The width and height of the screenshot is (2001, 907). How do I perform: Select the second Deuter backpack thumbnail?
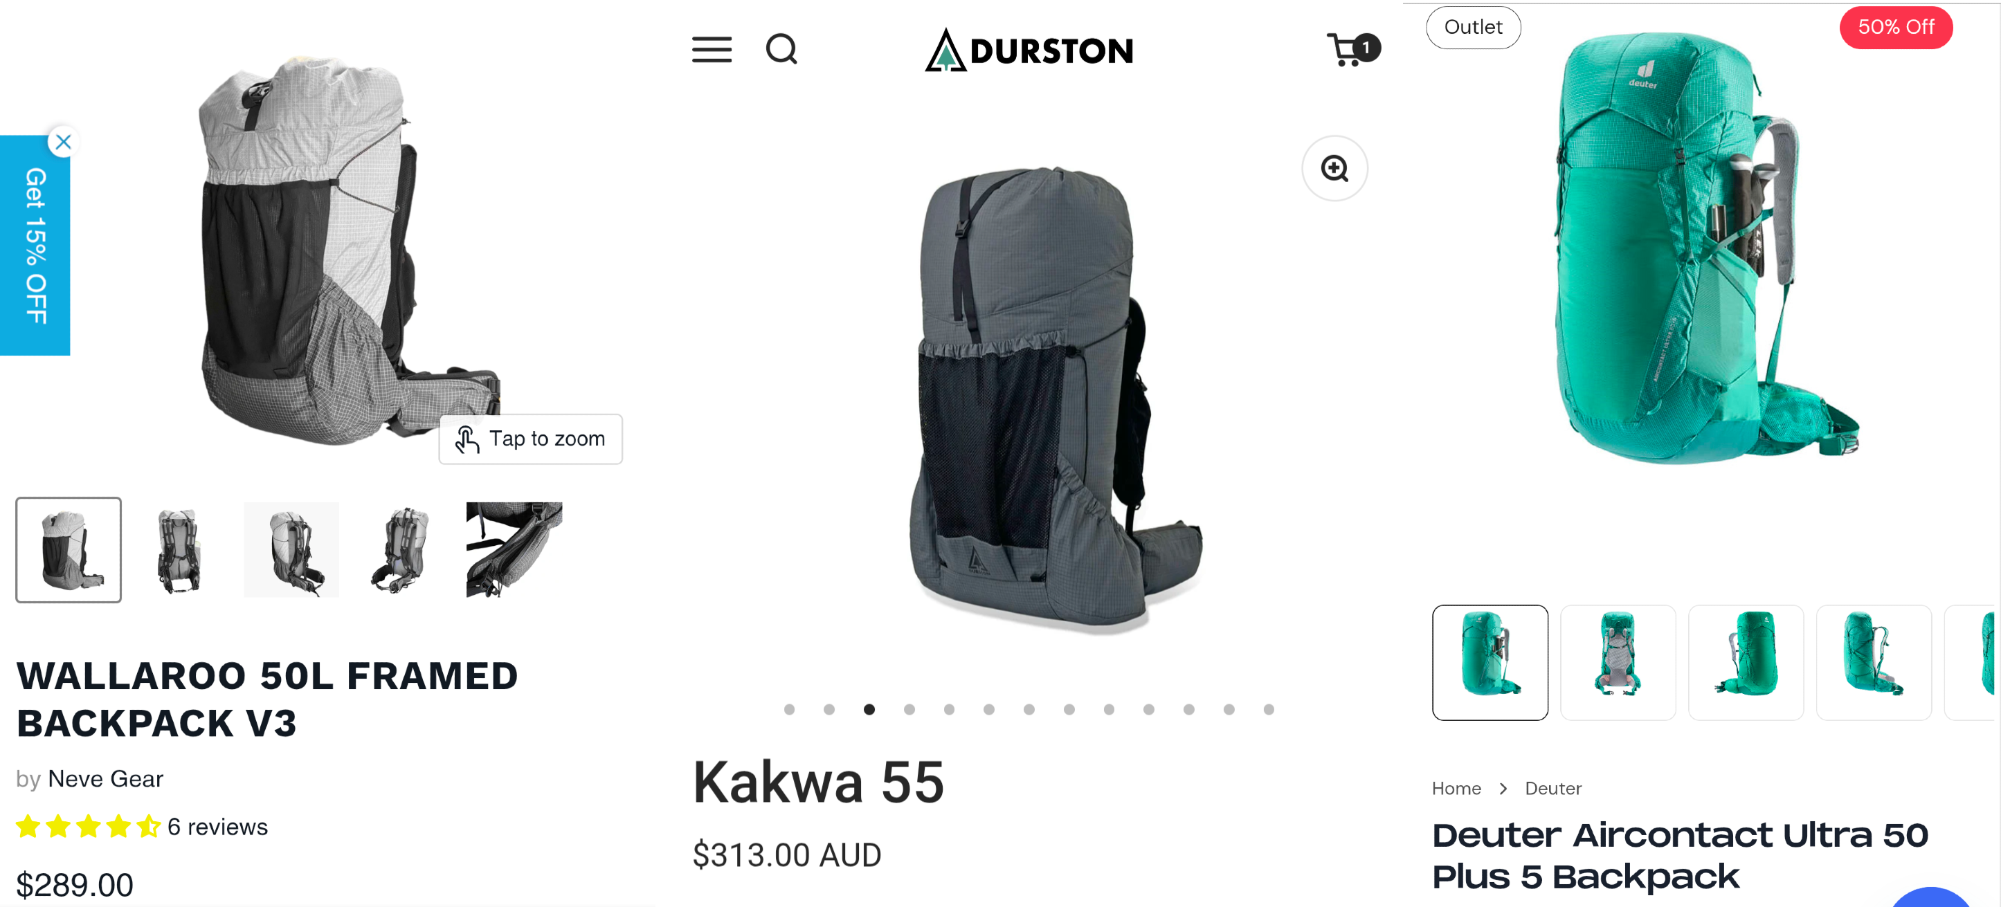1618,662
